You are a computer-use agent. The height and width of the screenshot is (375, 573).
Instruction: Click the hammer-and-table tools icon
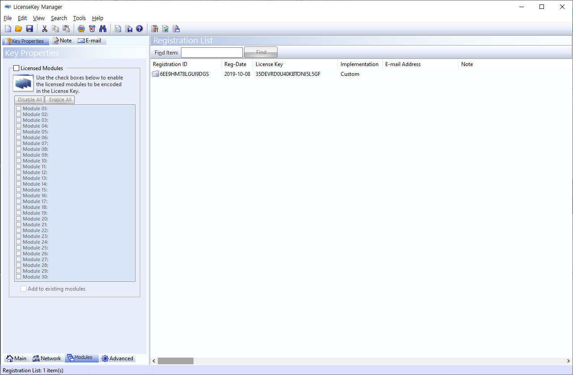[155, 29]
